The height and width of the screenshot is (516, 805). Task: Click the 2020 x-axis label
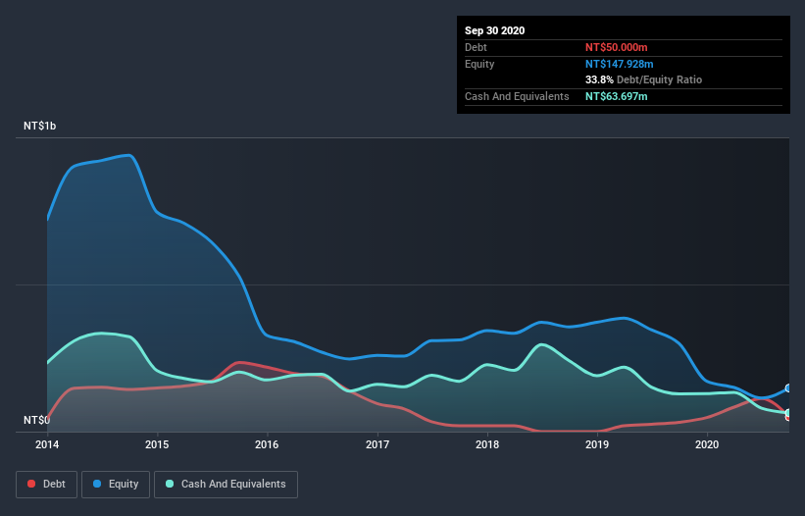(707, 444)
